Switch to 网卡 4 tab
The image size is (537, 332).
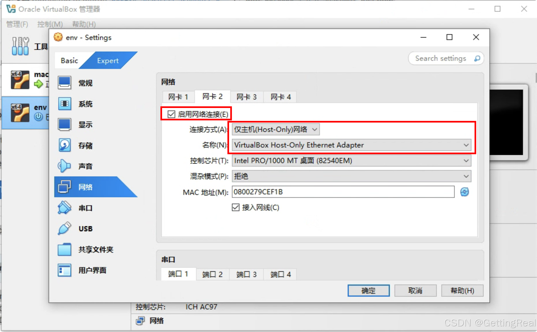281,97
